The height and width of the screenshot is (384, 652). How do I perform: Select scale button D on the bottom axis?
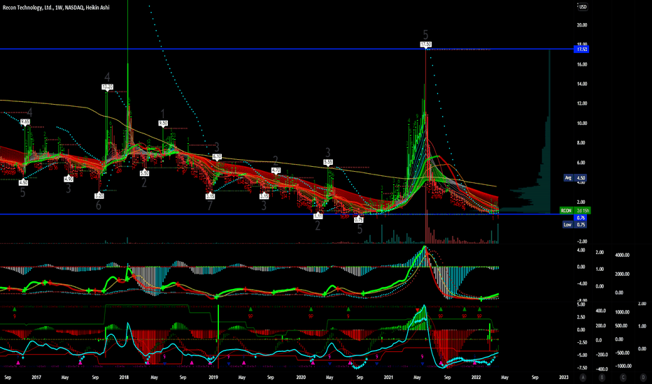(643, 377)
